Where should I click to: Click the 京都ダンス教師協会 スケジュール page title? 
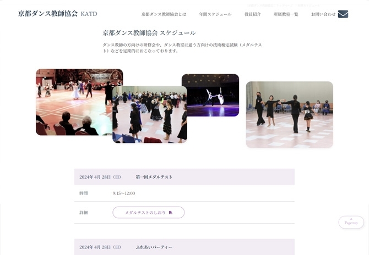149,33
